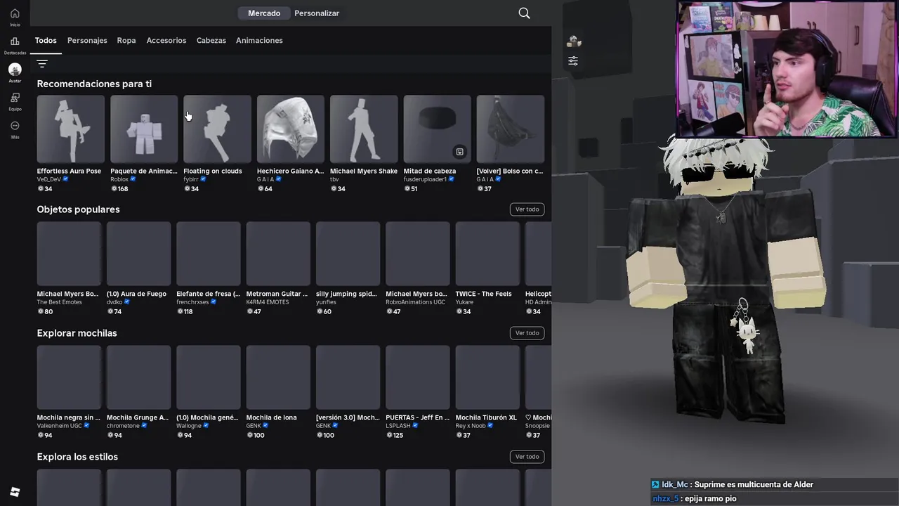Click creator chrometone
The height and width of the screenshot is (506, 899).
click(x=124, y=426)
